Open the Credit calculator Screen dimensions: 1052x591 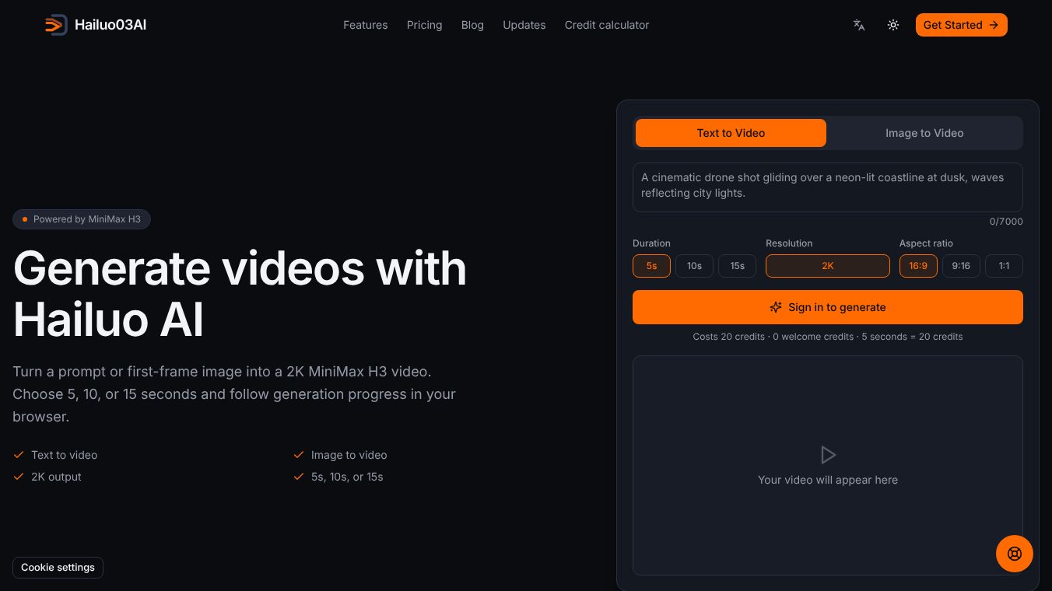(x=607, y=25)
